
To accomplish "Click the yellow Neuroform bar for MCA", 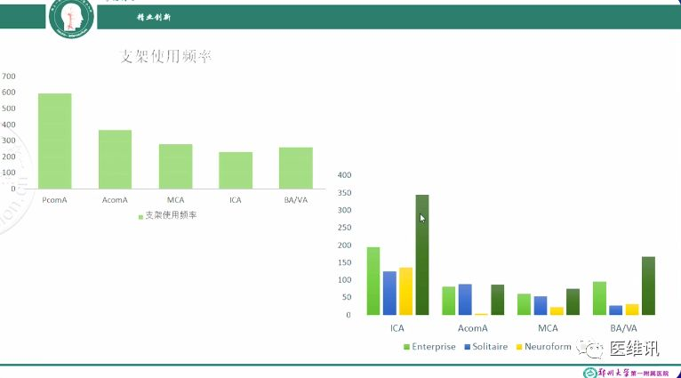I will coord(557,310).
